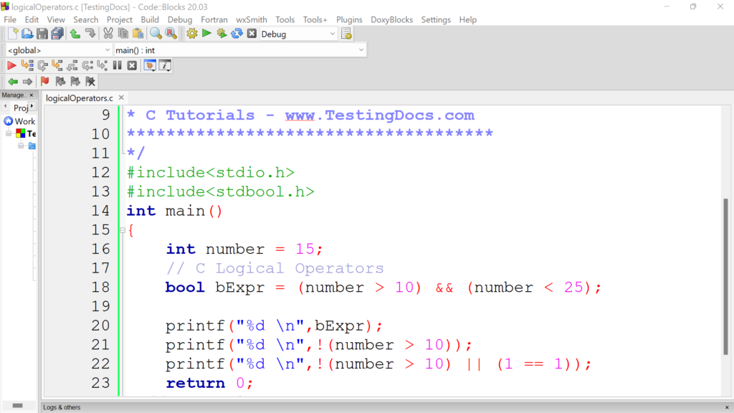The image size is (734, 413).
Task: Select the logicalOperators.c editor tab
Action: coord(79,98)
